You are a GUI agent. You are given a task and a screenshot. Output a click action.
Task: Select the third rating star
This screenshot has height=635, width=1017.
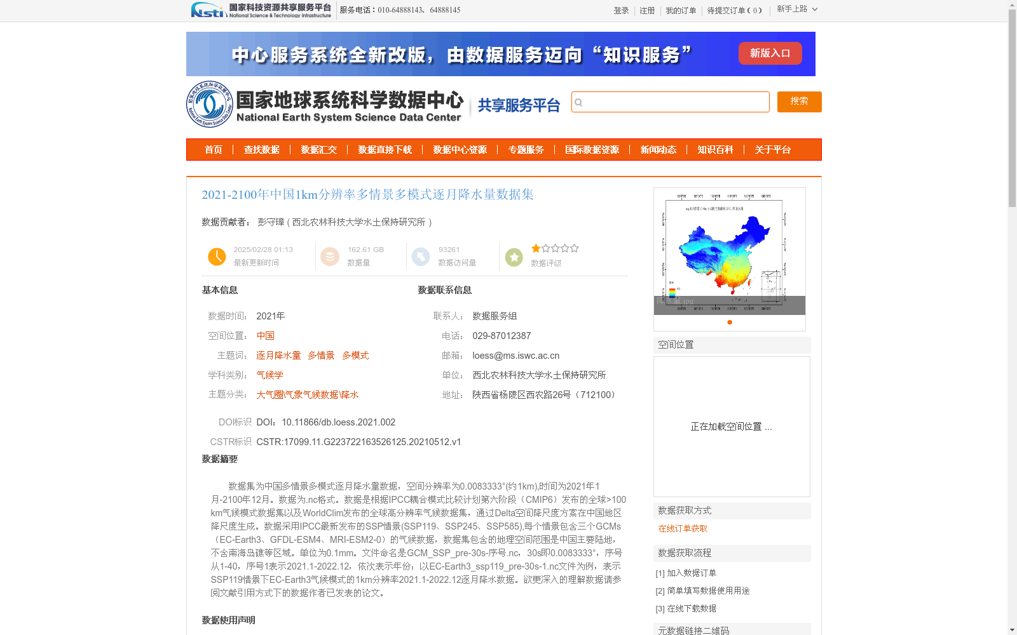coord(555,248)
